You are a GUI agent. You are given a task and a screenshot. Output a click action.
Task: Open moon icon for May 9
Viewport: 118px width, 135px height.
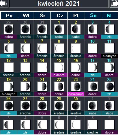[x=109, y=125]
